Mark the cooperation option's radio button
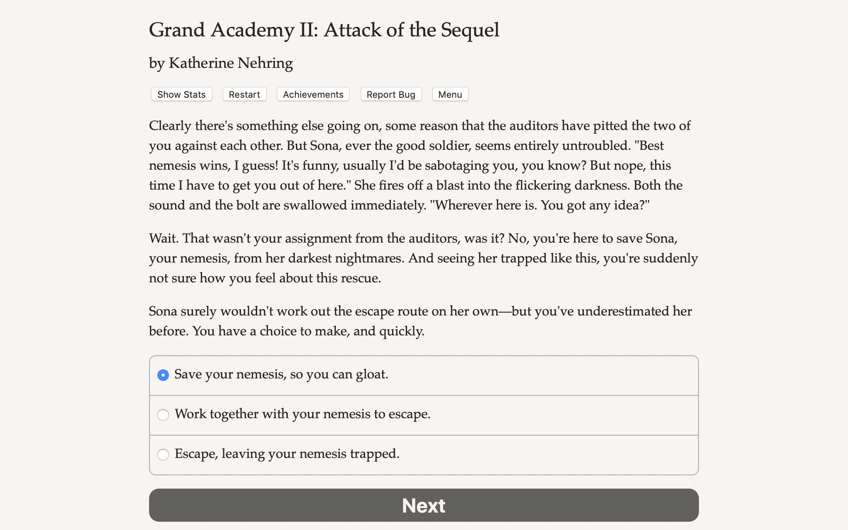The image size is (848, 530). click(x=163, y=414)
